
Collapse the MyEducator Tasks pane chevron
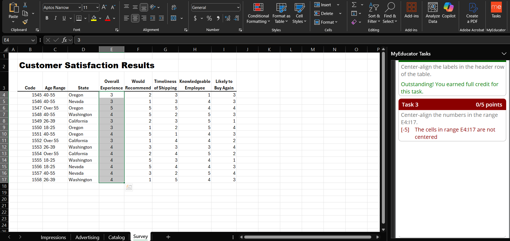click(x=504, y=54)
